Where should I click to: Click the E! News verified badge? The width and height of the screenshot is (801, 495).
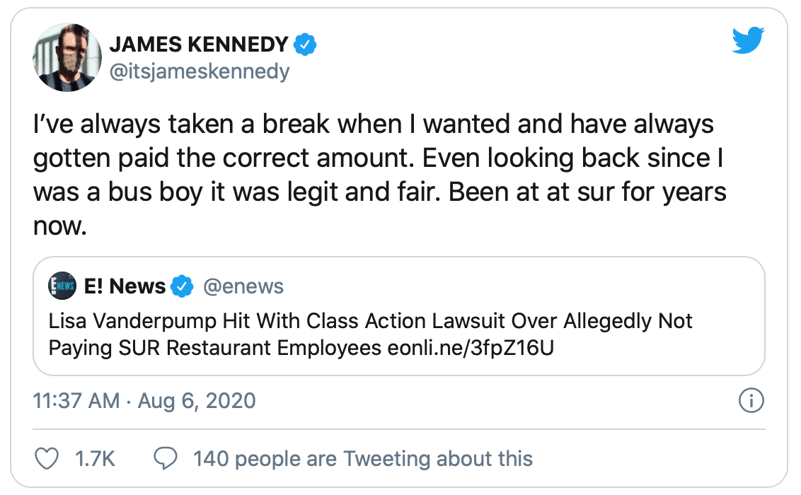tap(183, 286)
